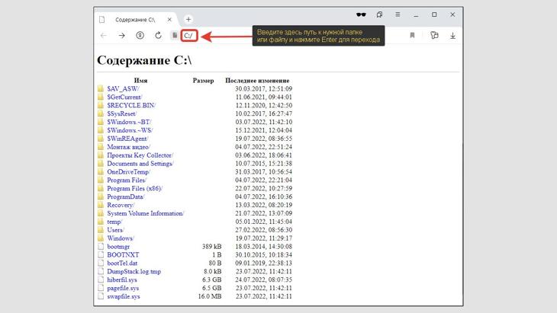557x313 pixels.
Task: Open the downloads panel
Action: point(452,36)
